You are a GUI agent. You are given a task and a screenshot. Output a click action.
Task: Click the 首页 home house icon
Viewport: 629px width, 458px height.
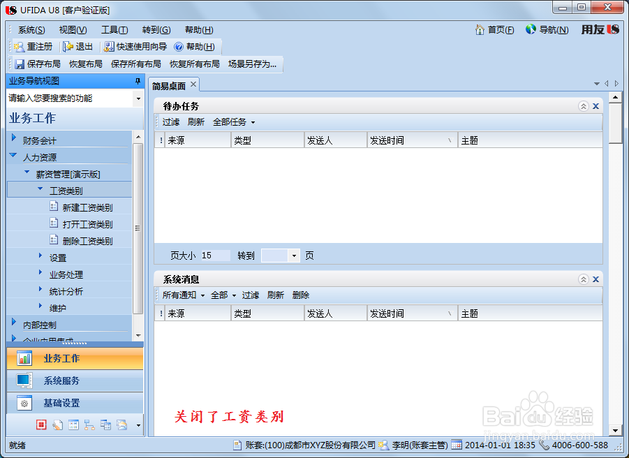click(480, 30)
